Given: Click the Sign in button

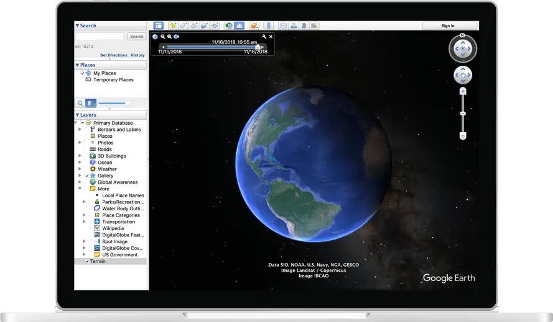Looking at the screenshot, I should [448, 26].
